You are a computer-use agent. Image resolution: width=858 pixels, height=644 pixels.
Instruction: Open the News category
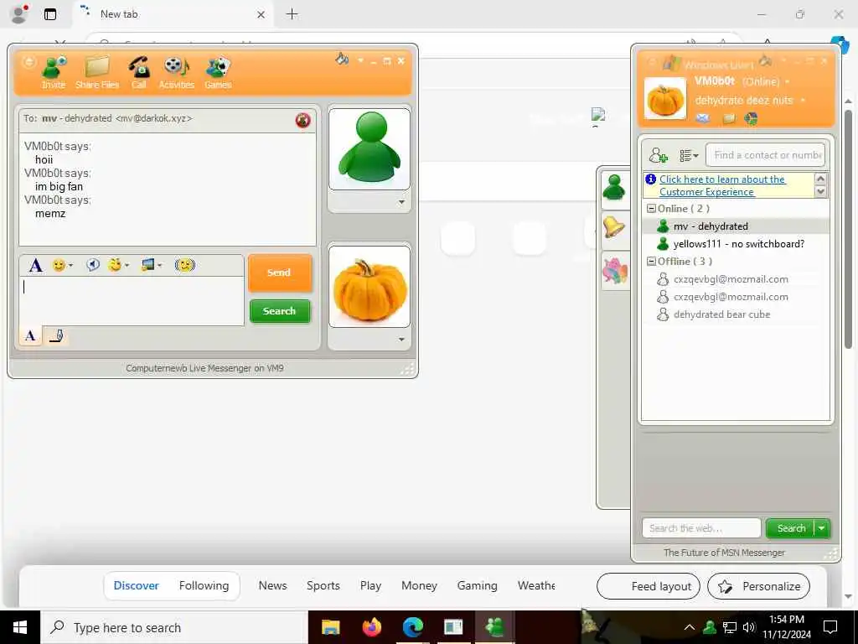click(272, 585)
